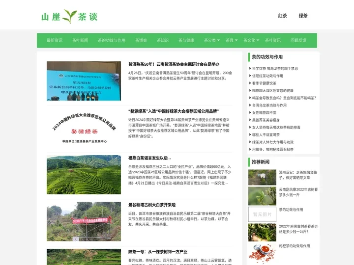Expand the 茶文化 dropdown menu
The height and width of the screenshot is (265, 354).
[251, 40]
